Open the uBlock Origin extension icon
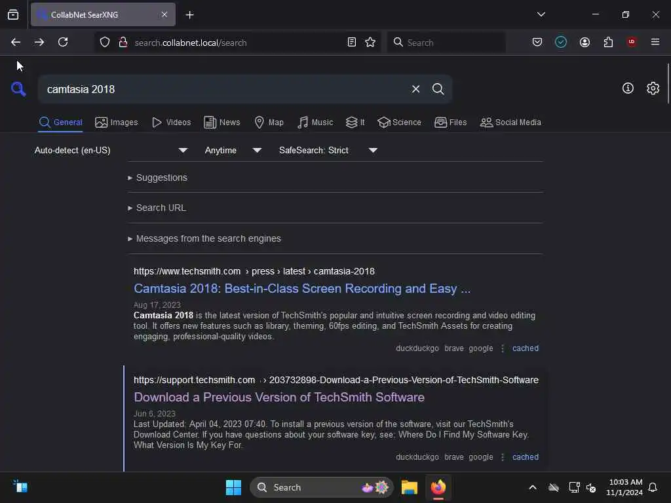Image resolution: width=671 pixels, height=503 pixels. point(632,42)
